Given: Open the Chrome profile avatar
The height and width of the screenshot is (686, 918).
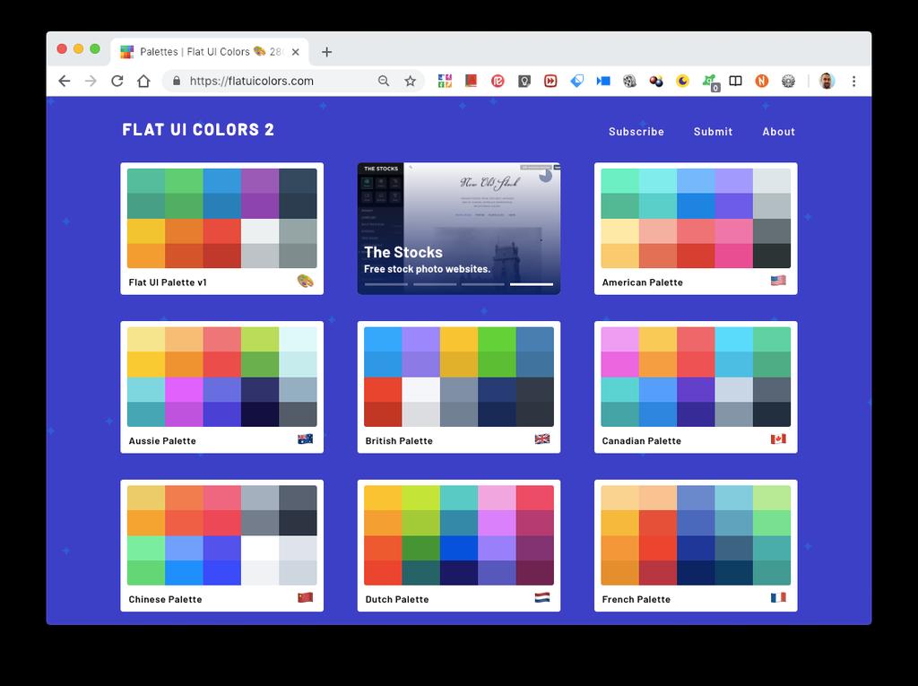Looking at the screenshot, I should [827, 81].
